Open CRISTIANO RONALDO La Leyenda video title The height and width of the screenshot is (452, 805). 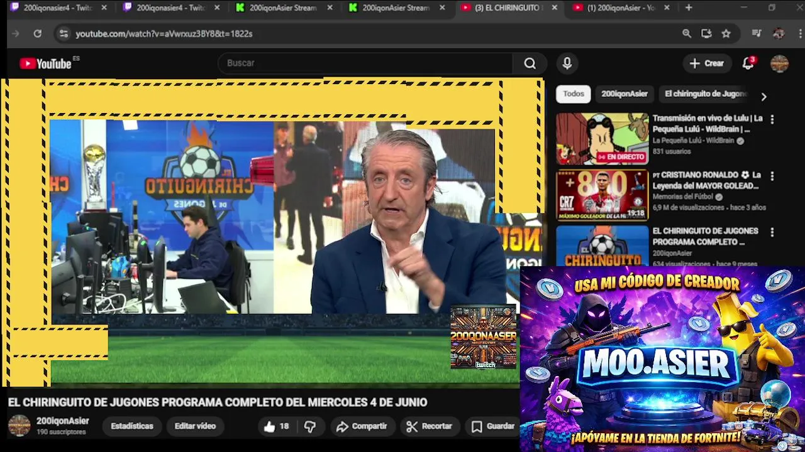click(x=706, y=180)
